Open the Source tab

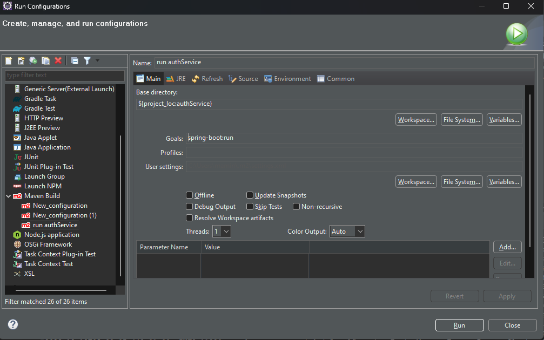point(243,79)
